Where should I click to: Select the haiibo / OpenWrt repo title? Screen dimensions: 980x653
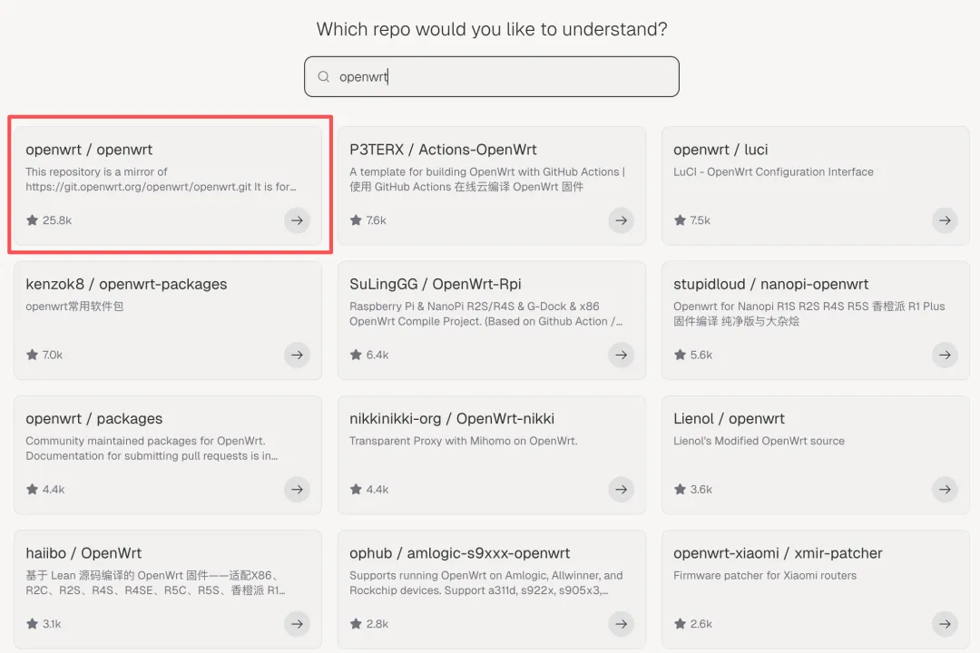[x=83, y=553]
